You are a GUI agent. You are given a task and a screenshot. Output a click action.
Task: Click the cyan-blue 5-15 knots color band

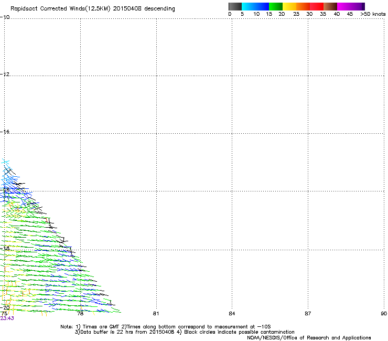(x=255, y=6)
